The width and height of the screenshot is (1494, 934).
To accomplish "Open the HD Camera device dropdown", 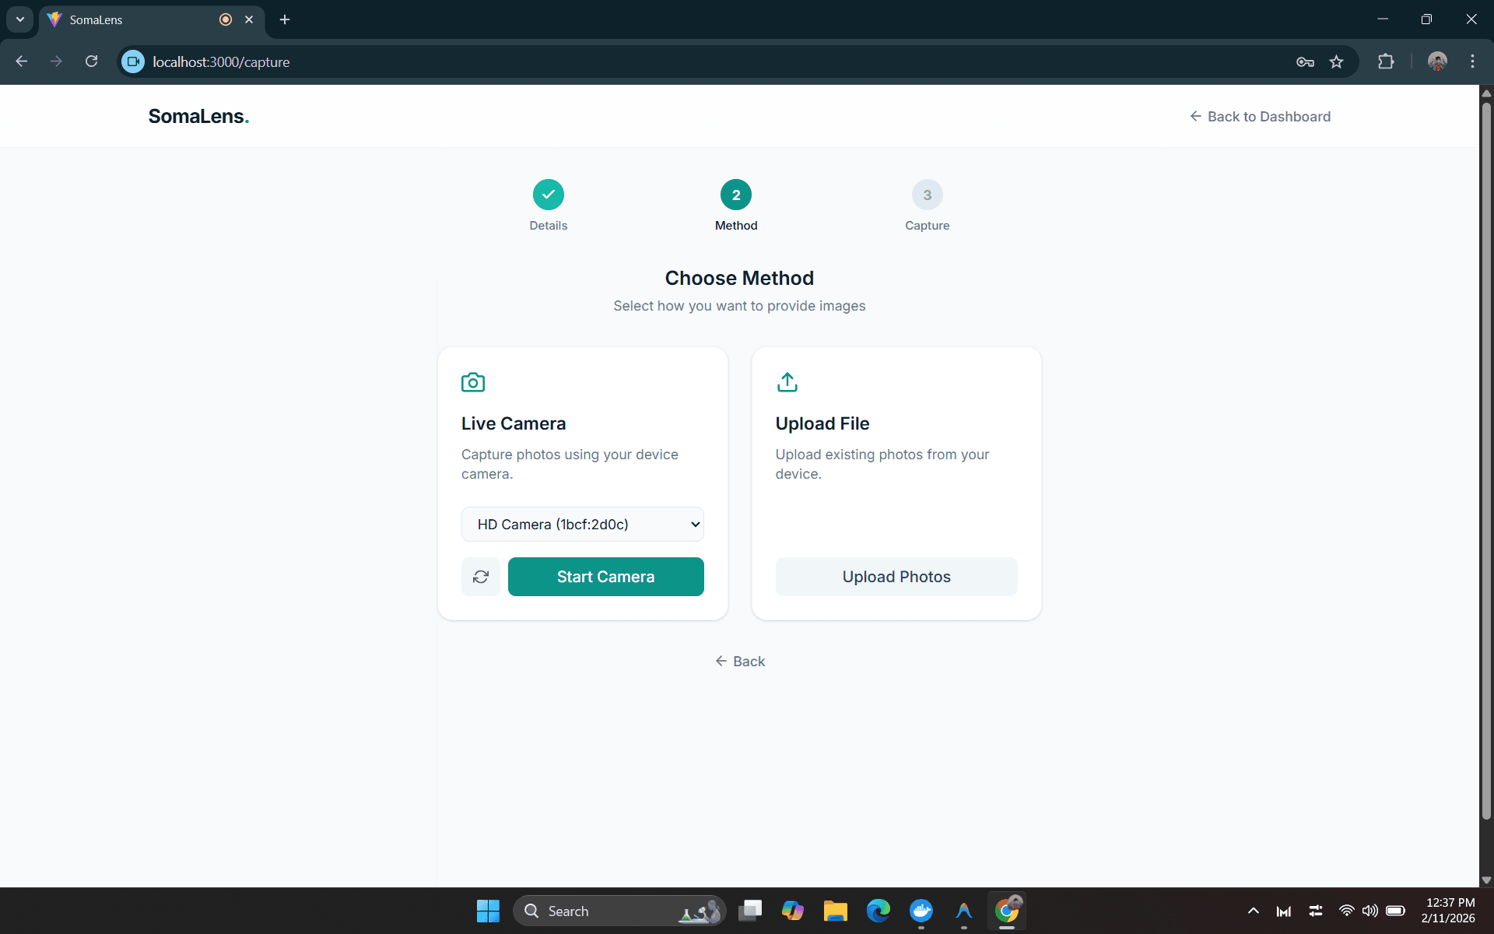I will click(x=583, y=525).
